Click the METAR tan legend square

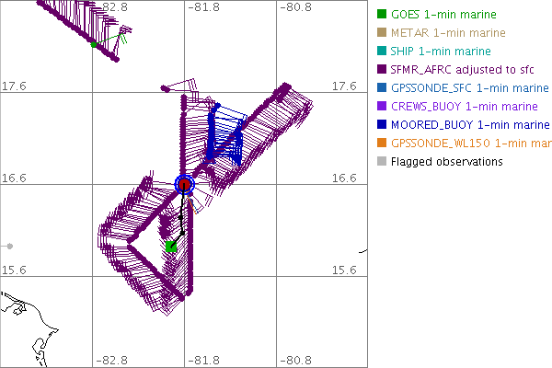click(x=381, y=33)
